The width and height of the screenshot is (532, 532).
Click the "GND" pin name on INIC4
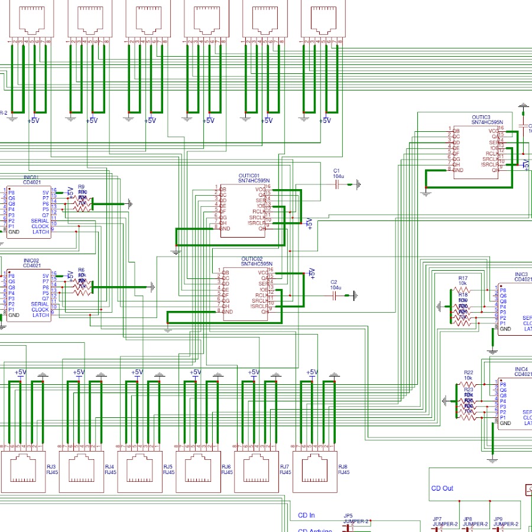[505, 423]
